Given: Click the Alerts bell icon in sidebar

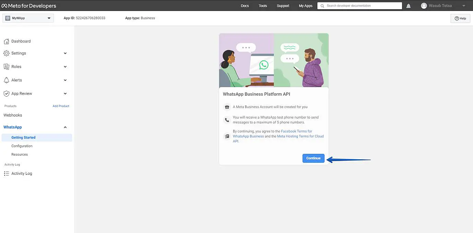Looking at the screenshot, I should tap(6, 80).
